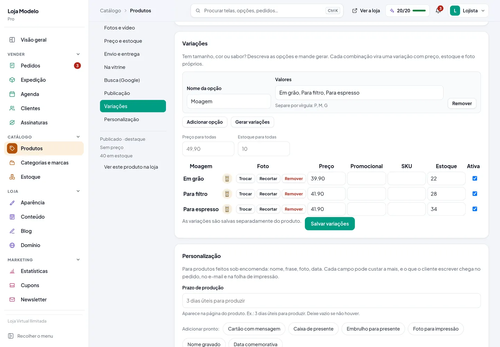Click the Aparência brush icon
This screenshot has width=500, height=347.
(12, 203)
